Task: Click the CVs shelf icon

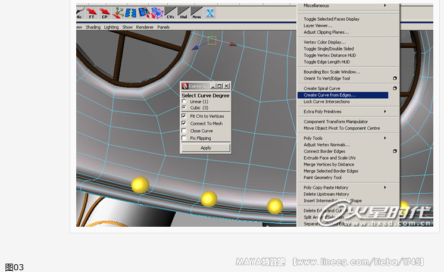Action: 170,13
